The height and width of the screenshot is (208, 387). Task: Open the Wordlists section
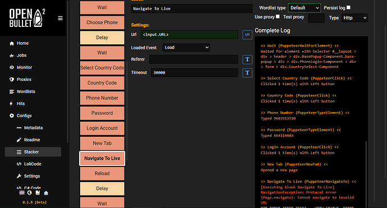(x=26, y=91)
